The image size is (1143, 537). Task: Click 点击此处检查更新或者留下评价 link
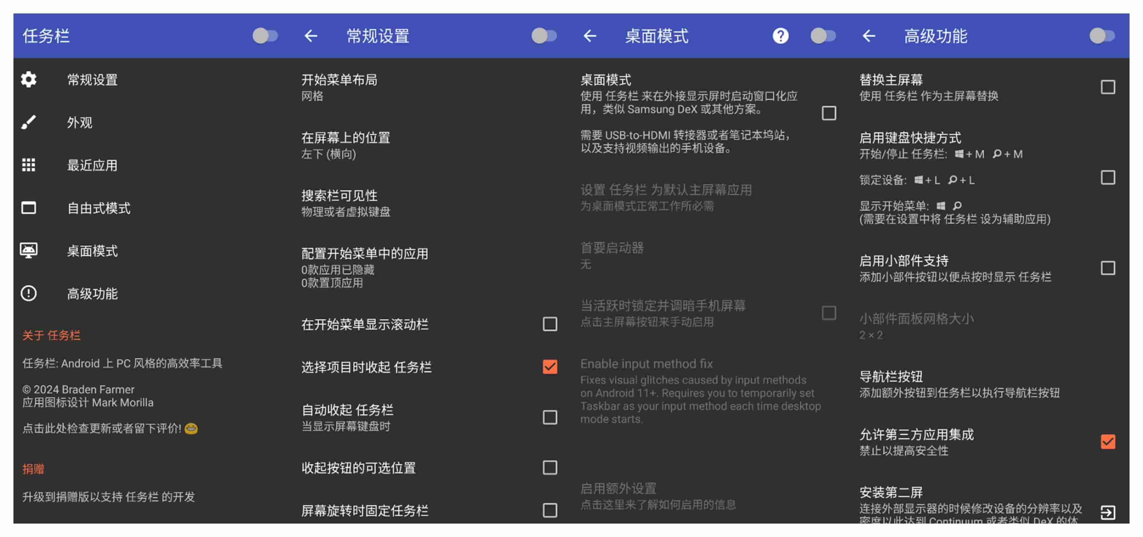pyautogui.click(x=102, y=429)
